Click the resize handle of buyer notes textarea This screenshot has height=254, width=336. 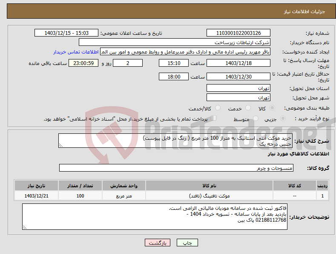[25, 227]
